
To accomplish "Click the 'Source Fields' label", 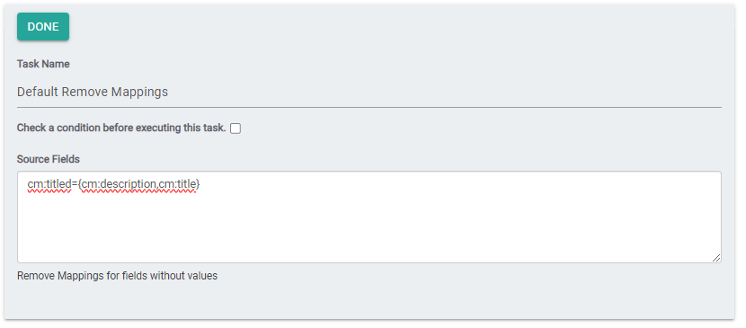I will tap(49, 159).
